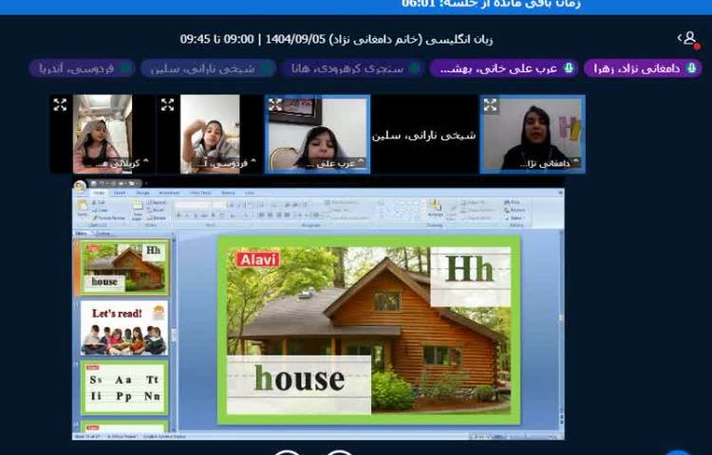
Task: Toggle microphone icon on عرب علی خانی chip
Action: pos(569,68)
